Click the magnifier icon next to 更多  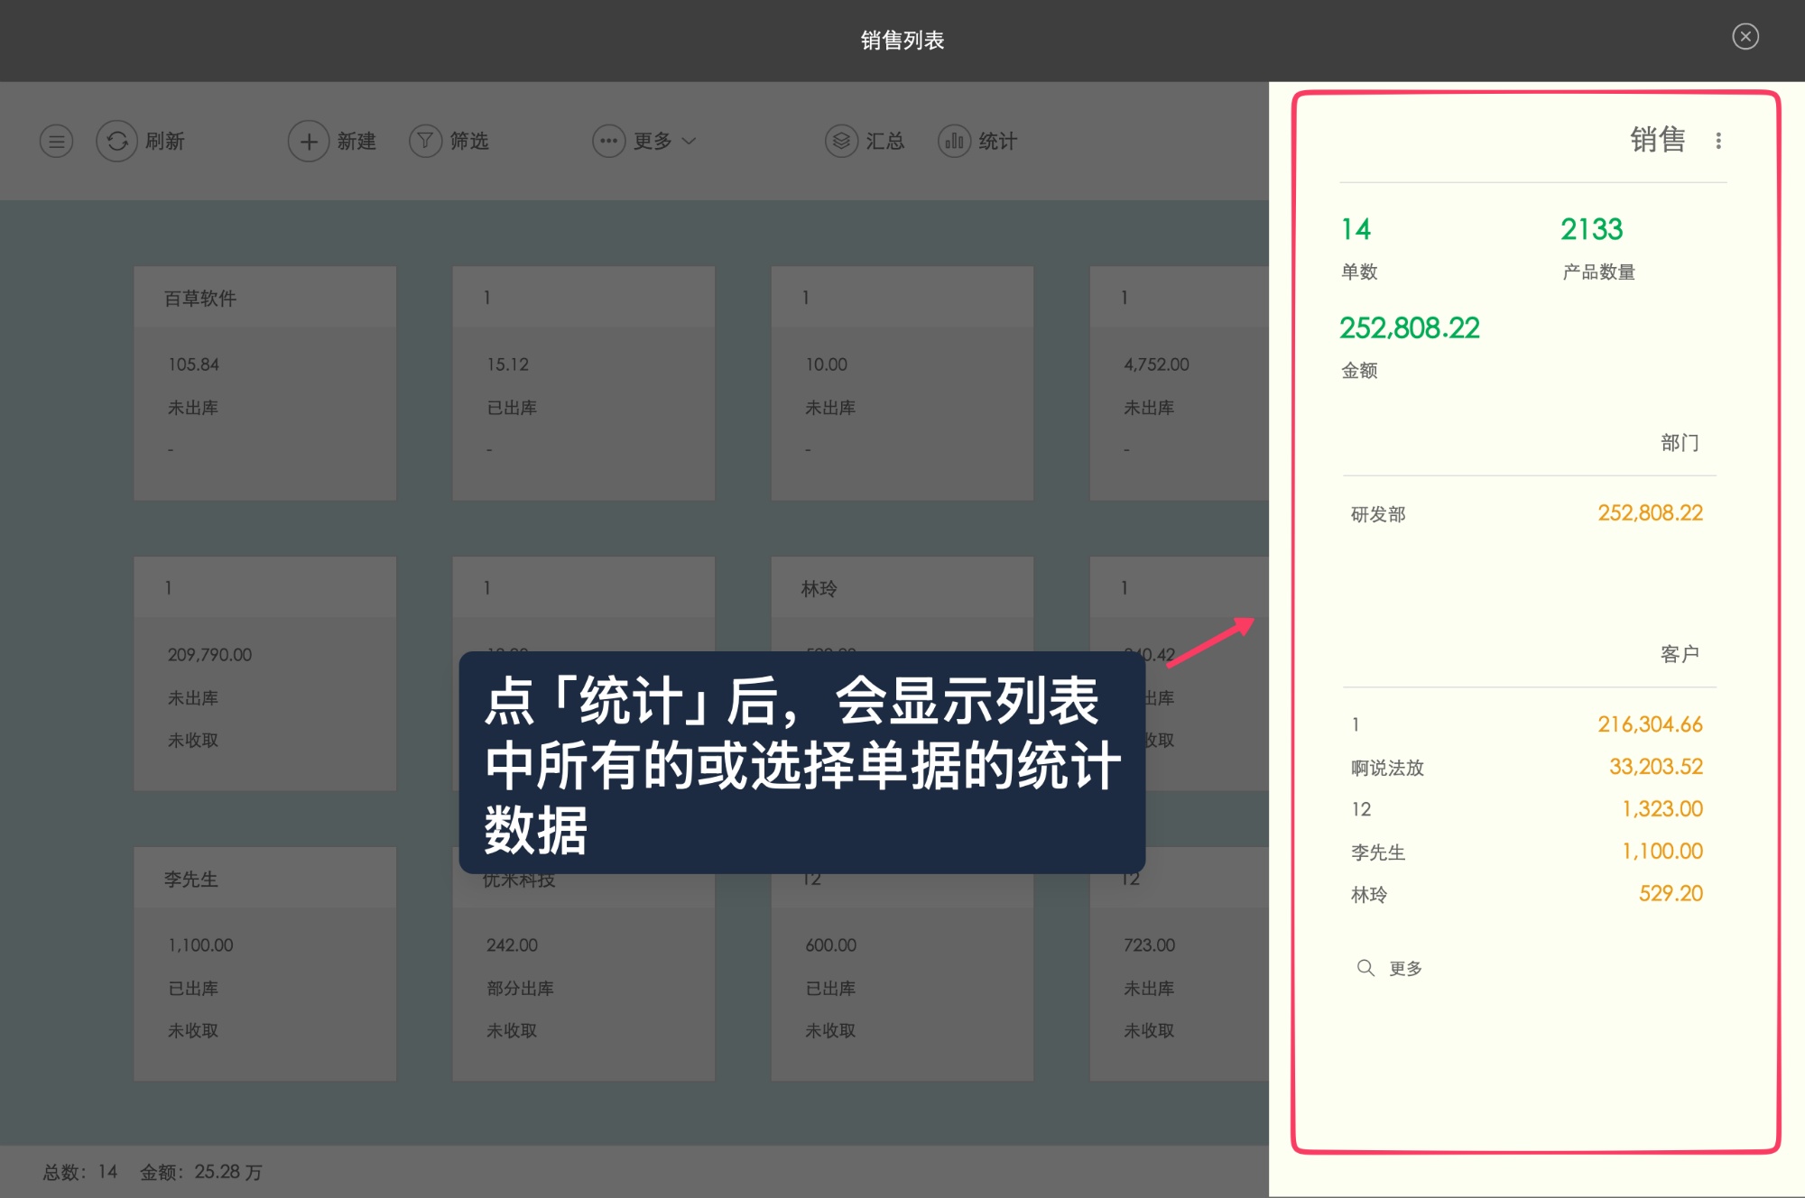click(1365, 968)
